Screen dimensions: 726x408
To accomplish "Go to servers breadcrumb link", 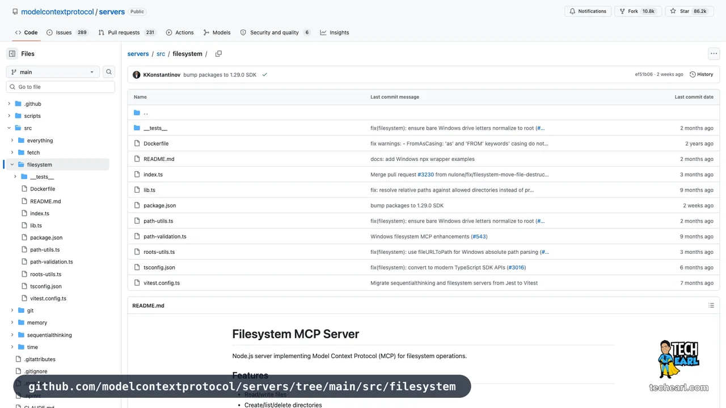I will tap(138, 54).
